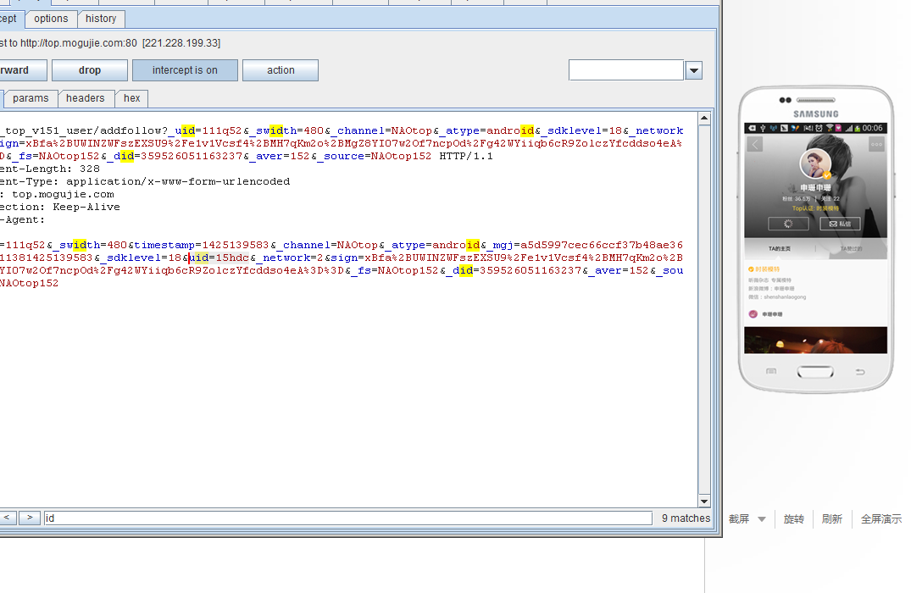Click 'uid=15hdc' parameter in request body
The image size is (911, 593).
(219, 258)
